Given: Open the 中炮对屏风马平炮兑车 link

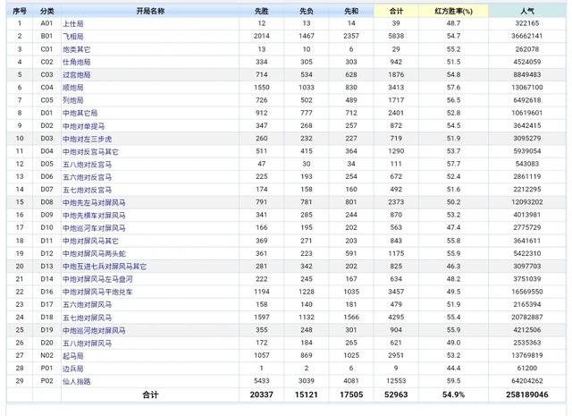Looking at the screenshot, I should (x=97, y=292).
